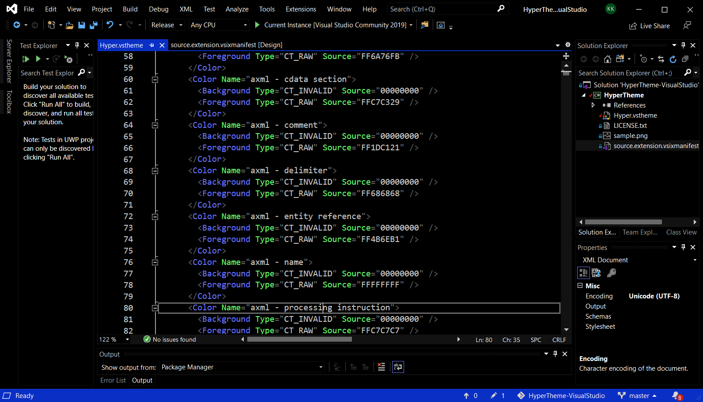
Task: Collapse the axml - name Color element
Action: point(155,262)
